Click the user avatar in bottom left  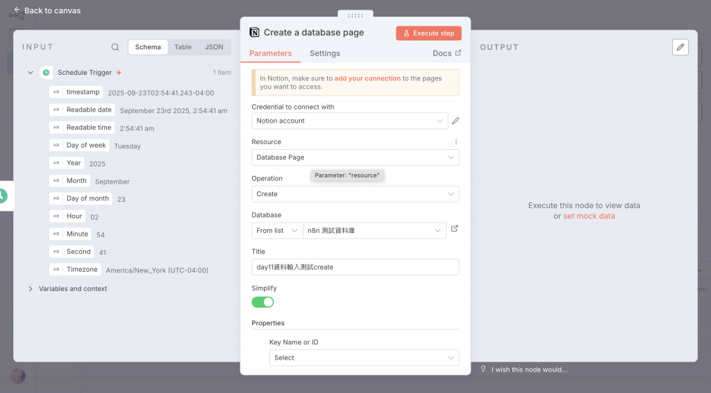click(17, 376)
